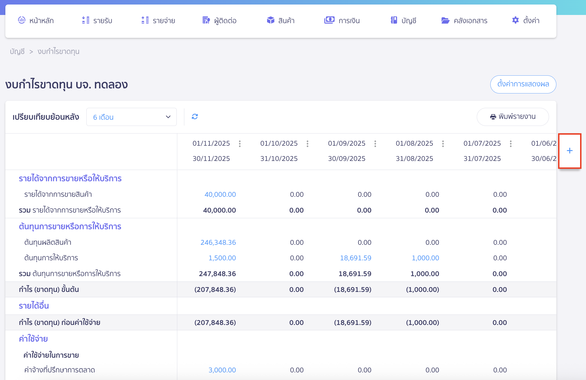Viewport: 586px width, 380px height.
Task: Open options menu for 01/11/2025 column
Action: click(240, 144)
